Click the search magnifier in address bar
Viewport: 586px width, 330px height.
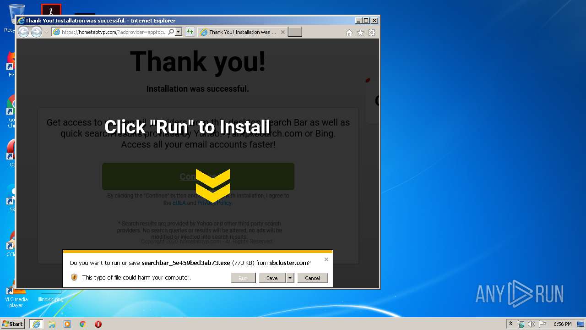pyautogui.click(x=171, y=32)
